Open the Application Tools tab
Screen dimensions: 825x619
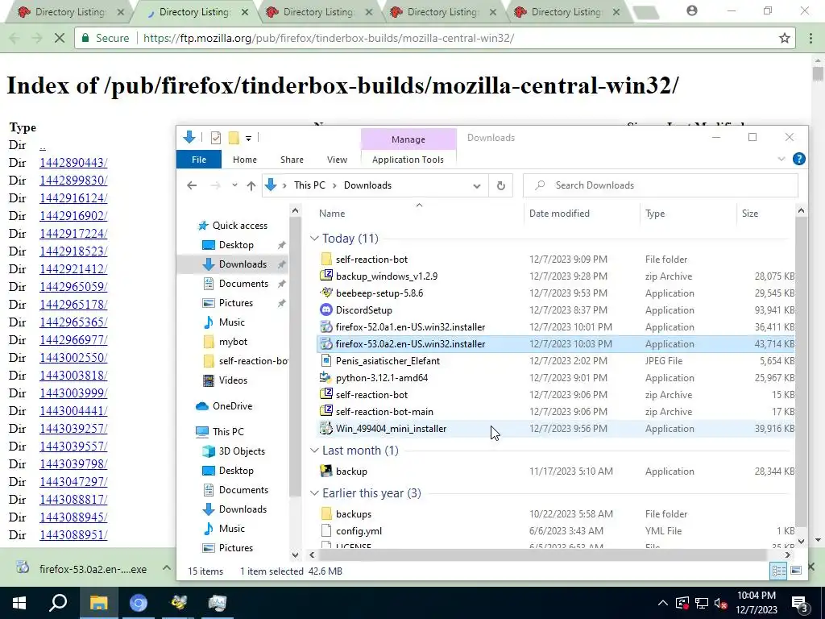(408, 160)
